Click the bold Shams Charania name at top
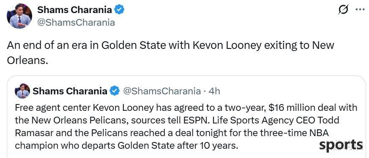Image resolution: width=369 pixels, height=158 pixels. pyautogui.click(x=74, y=10)
